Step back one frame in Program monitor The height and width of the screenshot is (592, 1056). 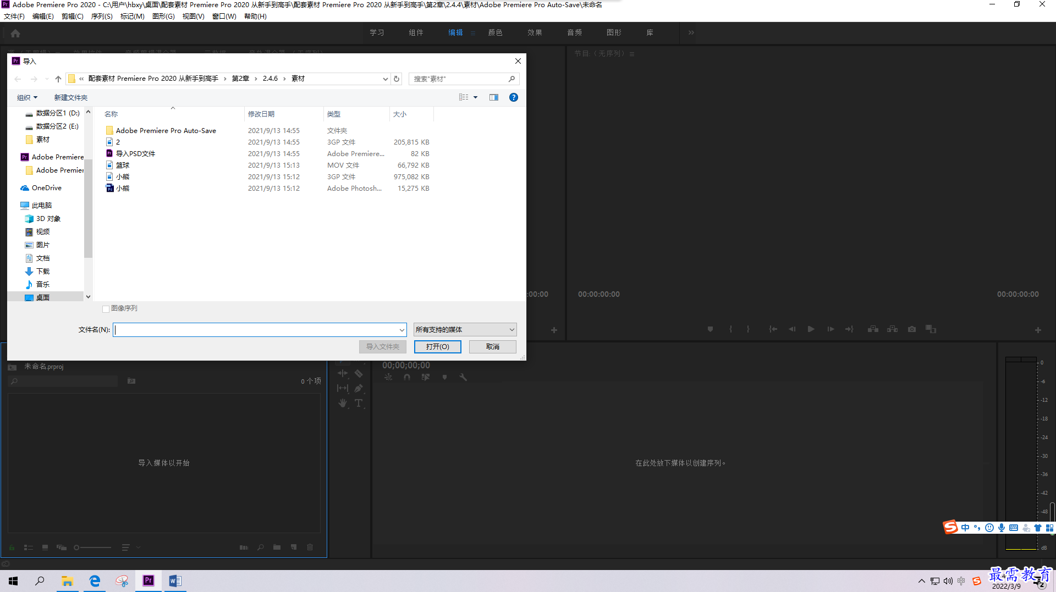point(792,329)
